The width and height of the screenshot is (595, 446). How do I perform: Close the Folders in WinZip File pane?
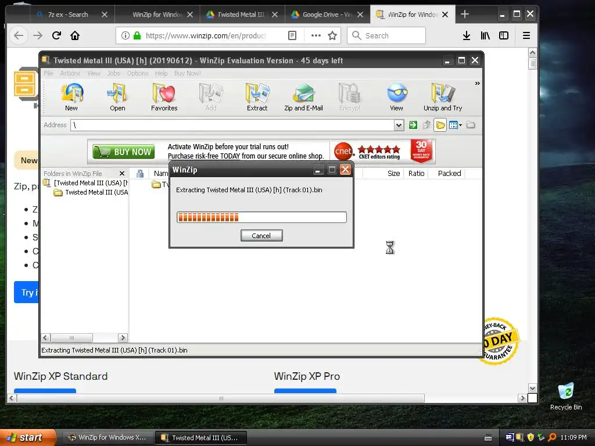122,173
